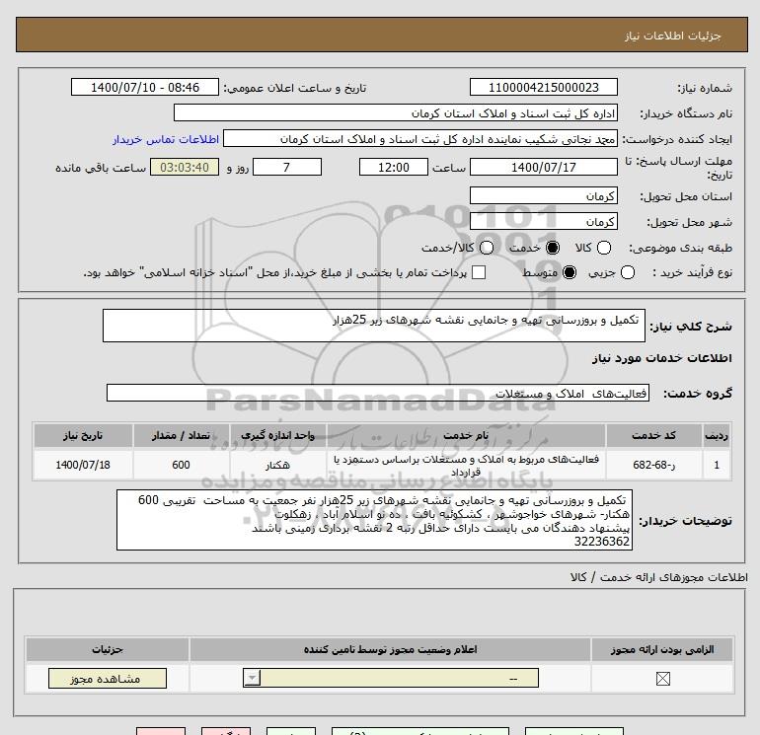Click the service group field (فعالیت‌های املاک و مستغلات)

coord(378,393)
